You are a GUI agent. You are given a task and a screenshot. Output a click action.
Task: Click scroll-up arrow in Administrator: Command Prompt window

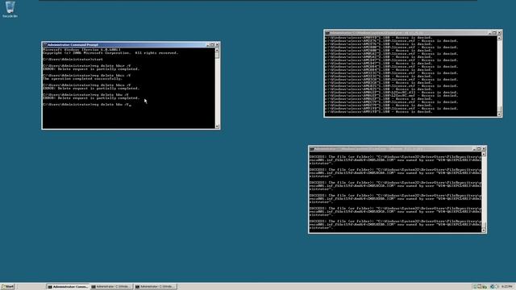click(x=217, y=50)
